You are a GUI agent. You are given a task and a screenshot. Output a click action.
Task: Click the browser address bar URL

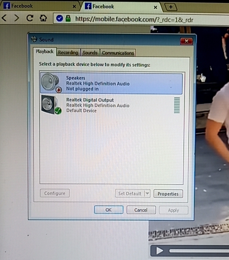tap(134, 20)
